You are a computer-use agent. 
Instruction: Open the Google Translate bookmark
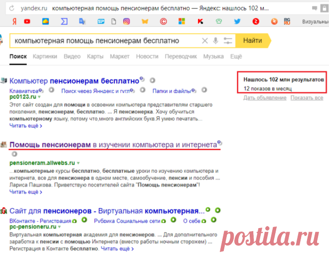(x=82, y=21)
